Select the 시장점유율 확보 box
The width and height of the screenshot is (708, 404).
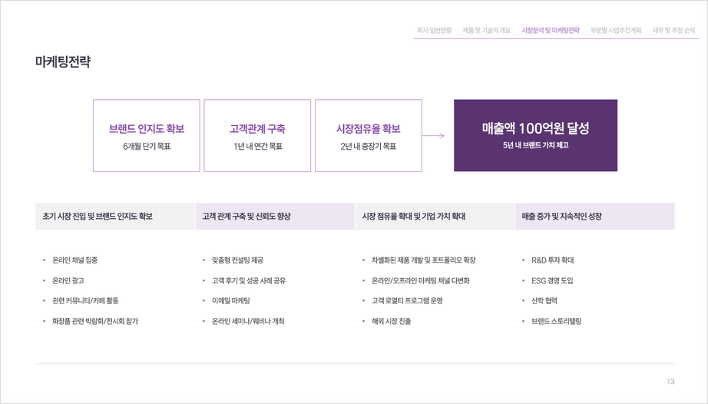pos(369,135)
